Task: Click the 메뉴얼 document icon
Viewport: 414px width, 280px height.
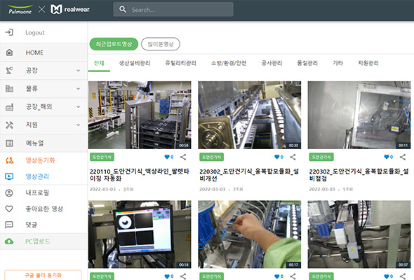Action: (x=9, y=143)
